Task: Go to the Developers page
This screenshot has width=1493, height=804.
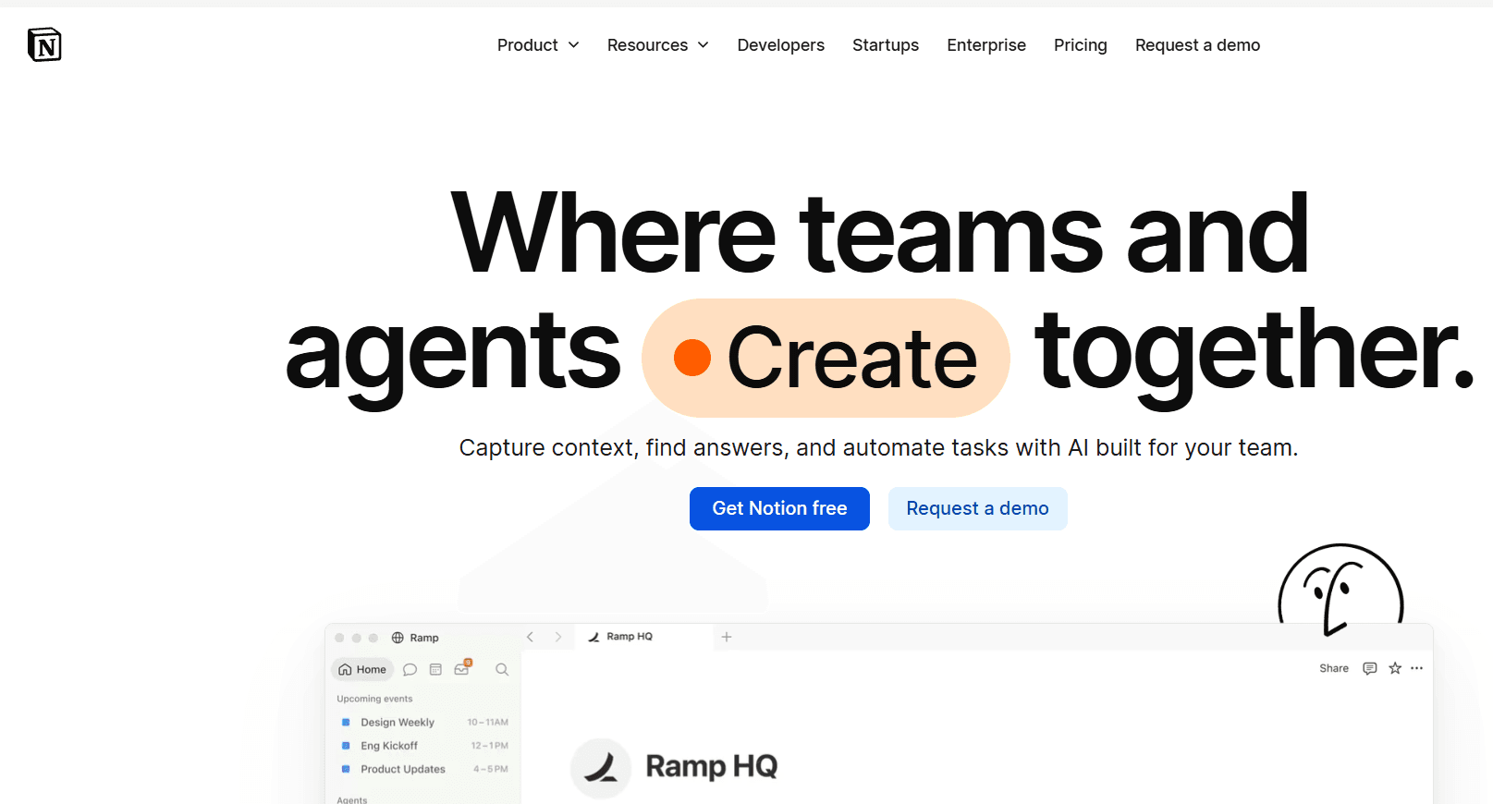Action: pos(780,45)
